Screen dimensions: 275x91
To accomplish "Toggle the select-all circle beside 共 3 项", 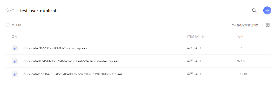I will pyautogui.click(x=7, y=25).
